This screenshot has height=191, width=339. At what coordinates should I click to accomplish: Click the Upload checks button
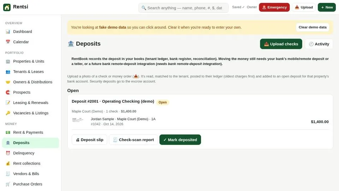coord(281,44)
